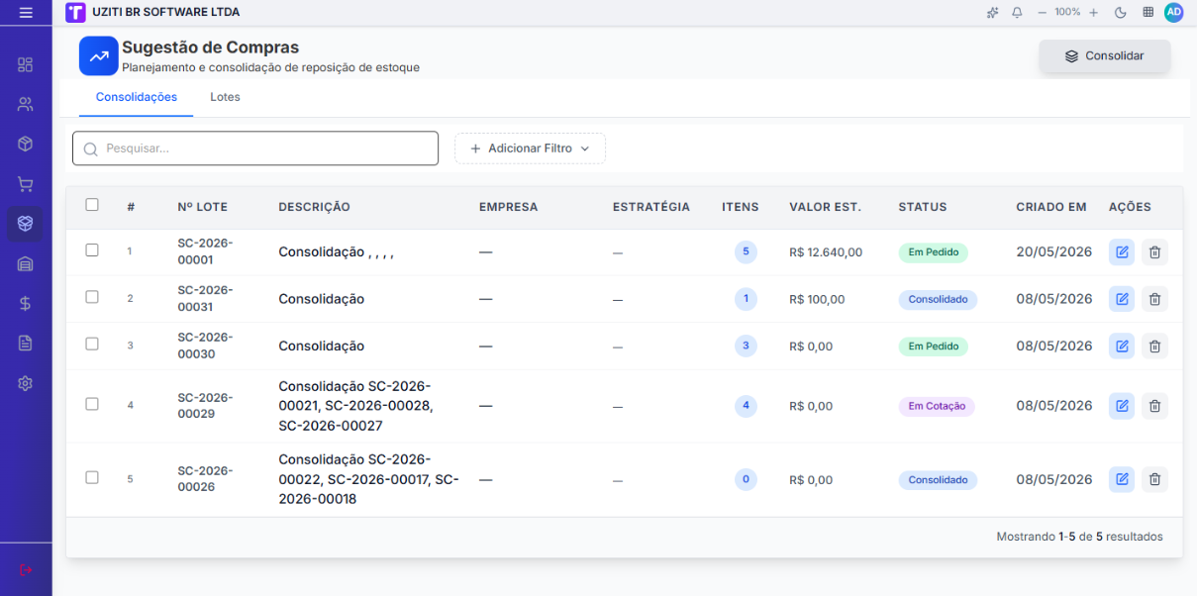Delete lot SC-2026-00030
The image size is (1197, 596).
(1154, 347)
